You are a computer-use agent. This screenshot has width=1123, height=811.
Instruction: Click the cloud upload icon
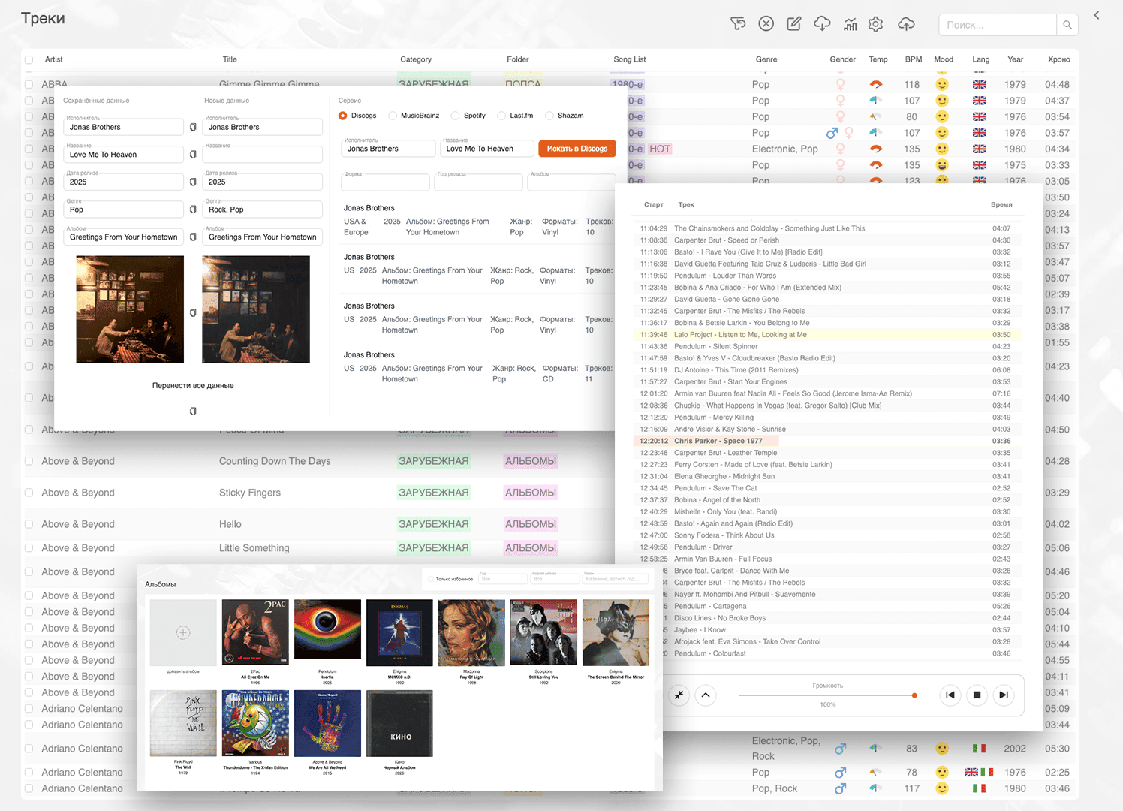[x=906, y=24]
